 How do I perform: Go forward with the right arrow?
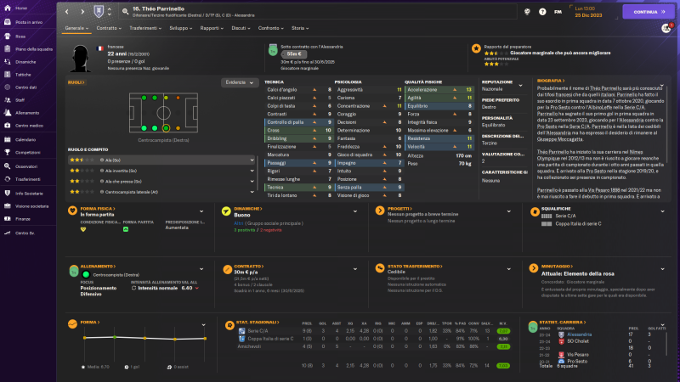pos(82,12)
